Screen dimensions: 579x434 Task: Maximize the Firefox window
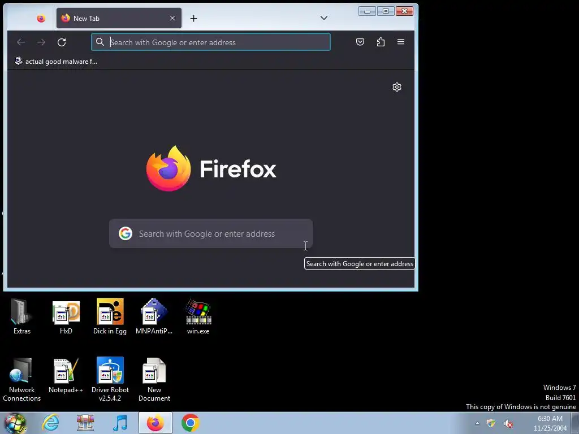point(386,11)
